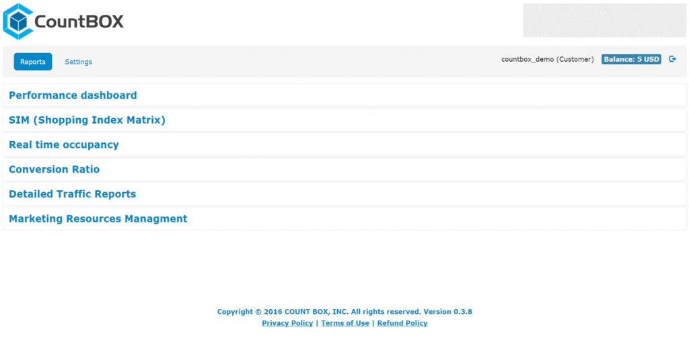Open the Refund Policy link
Image resolution: width=689 pixels, height=340 pixels.
tap(402, 323)
